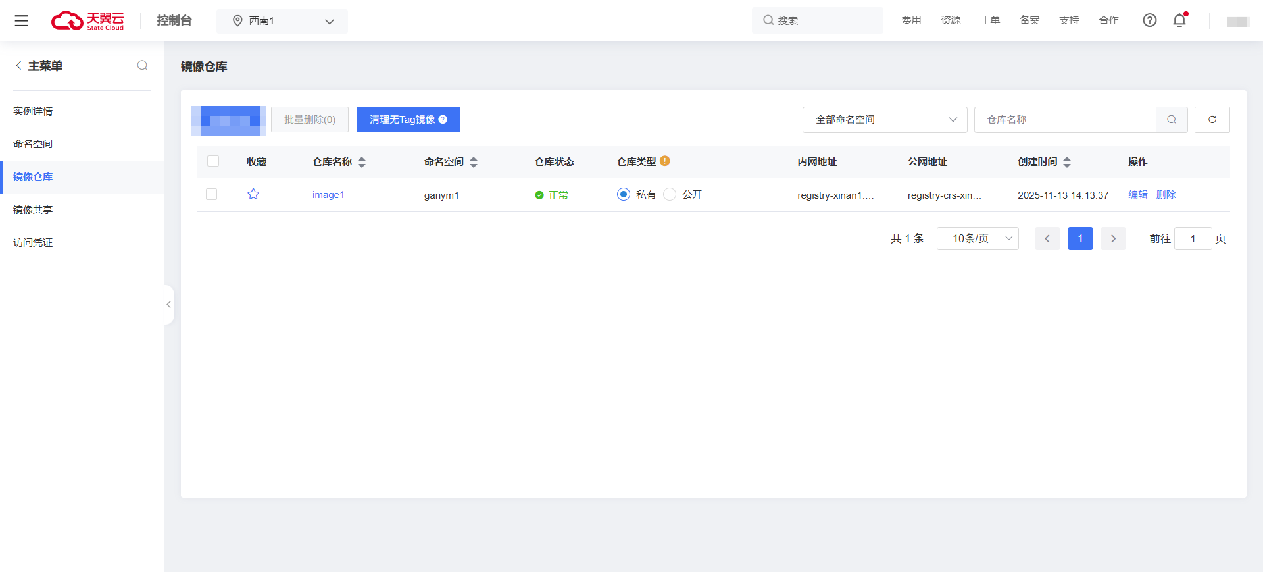This screenshot has width=1263, height=572.
Task: Expand the 西南1 region dropdown
Action: click(x=282, y=21)
